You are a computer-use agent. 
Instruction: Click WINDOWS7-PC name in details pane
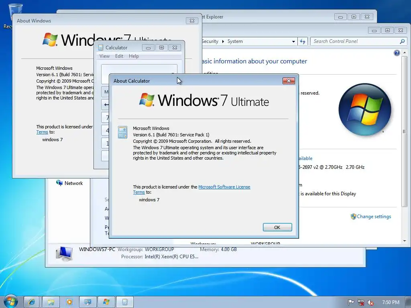click(x=97, y=249)
